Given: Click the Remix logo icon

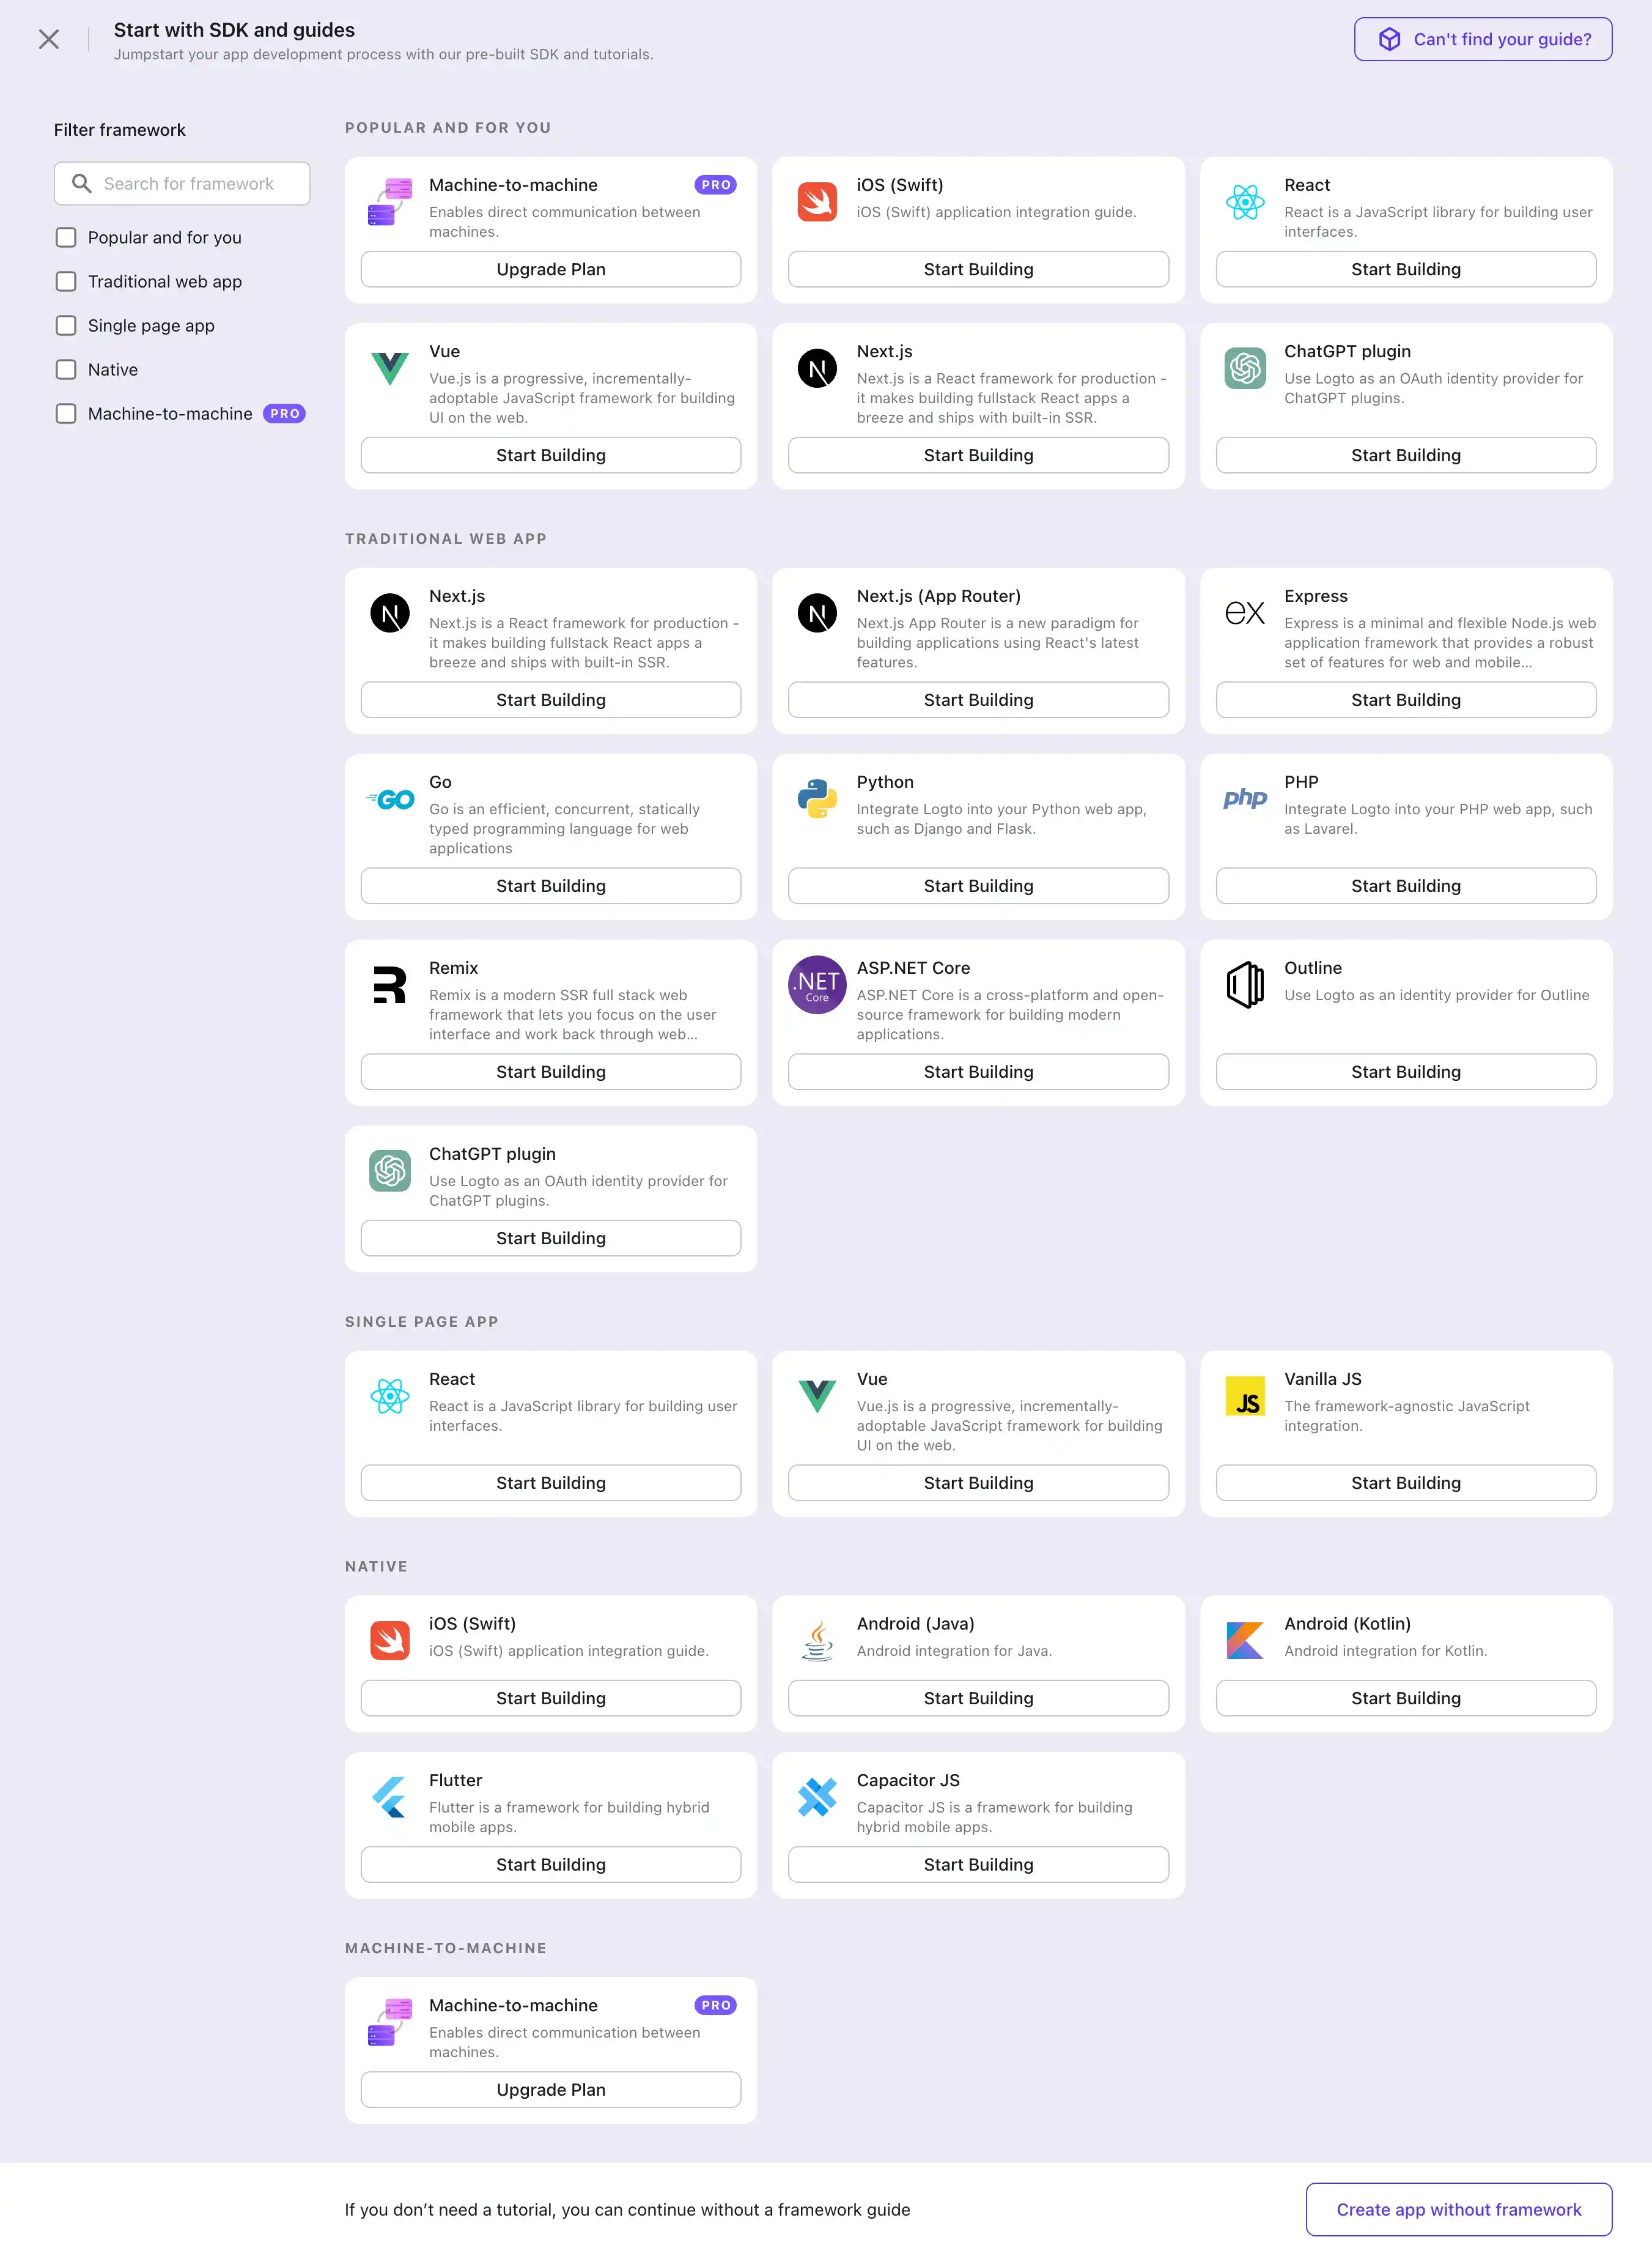Looking at the screenshot, I should point(389,984).
